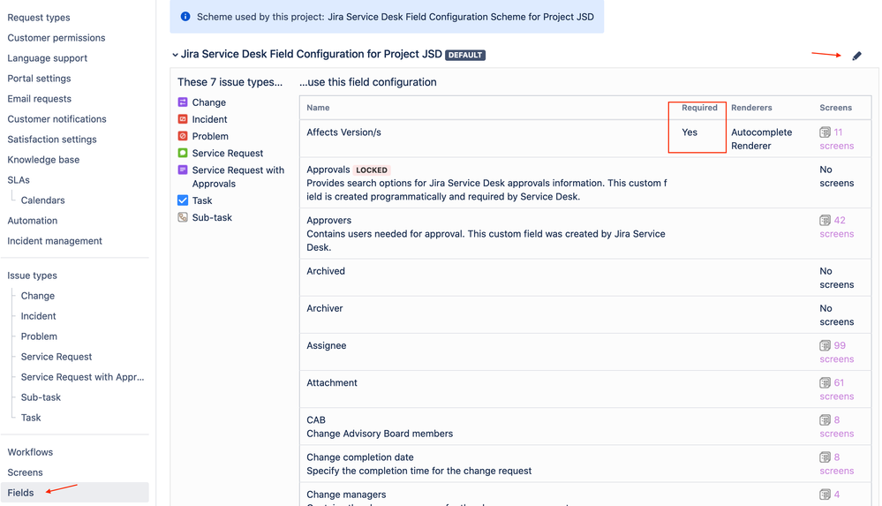Click the Screens column header
The image size is (882, 506).
pos(835,108)
